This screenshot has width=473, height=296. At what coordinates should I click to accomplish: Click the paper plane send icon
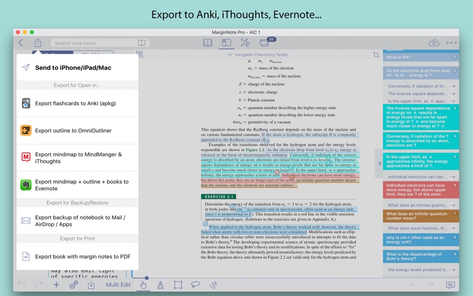tap(26, 67)
